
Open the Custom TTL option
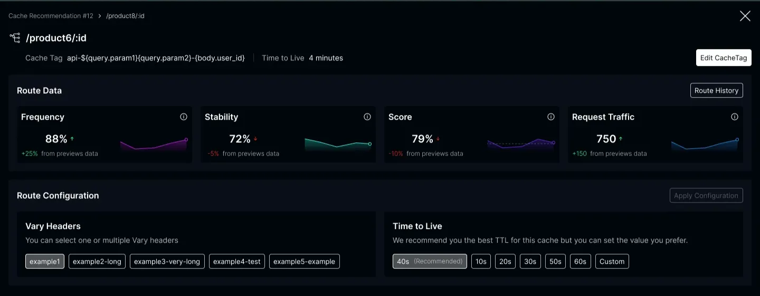tap(612, 261)
